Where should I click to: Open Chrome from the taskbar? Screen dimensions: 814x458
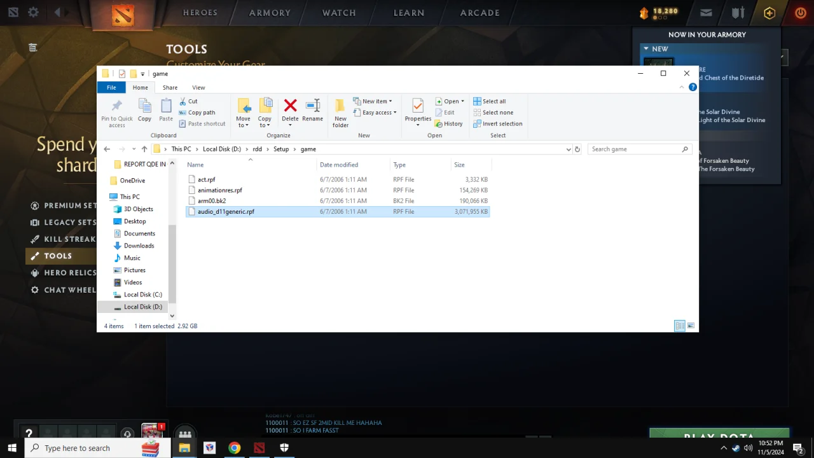point(234,448)
